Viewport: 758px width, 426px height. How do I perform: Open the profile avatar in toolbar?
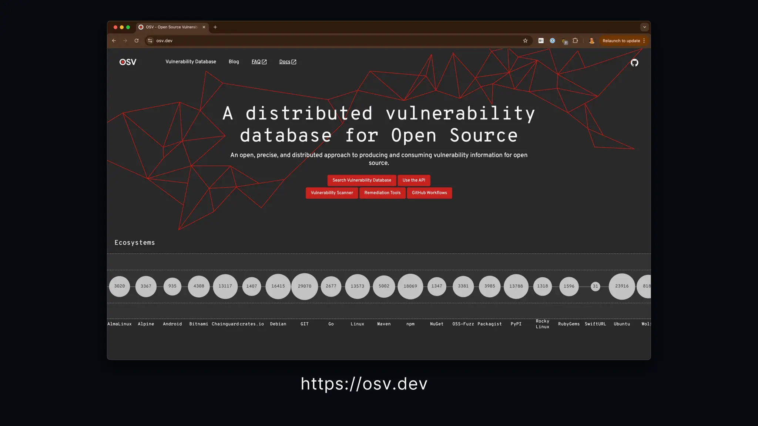(592, 41)
